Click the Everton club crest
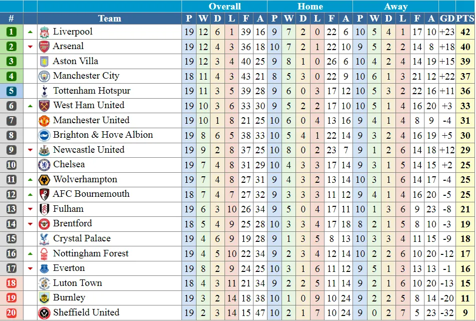This screenshot has width=476, height=321. [x=44, y=268]
